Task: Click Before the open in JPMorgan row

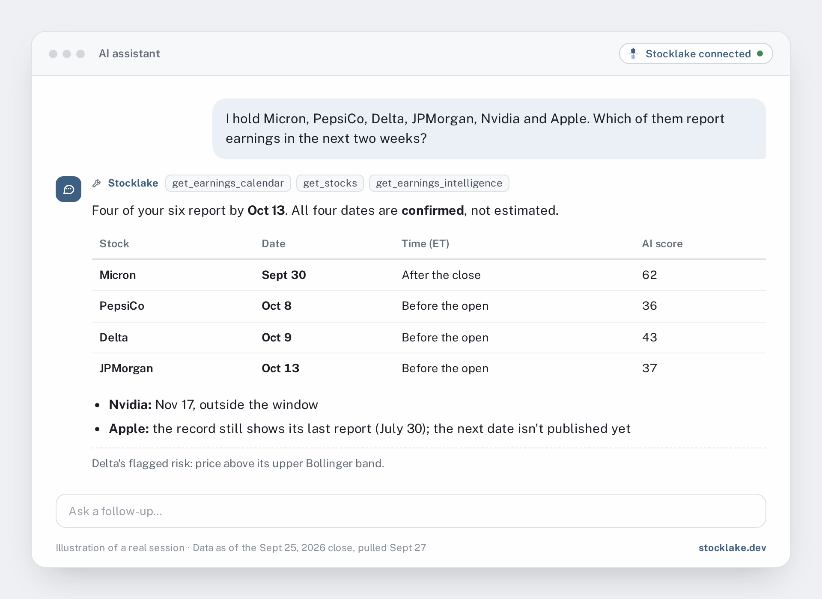Action: [445, 368]
